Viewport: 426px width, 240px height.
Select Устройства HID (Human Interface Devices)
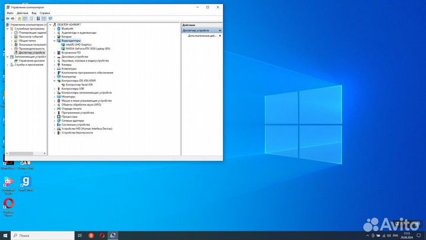tap(87, 129)
